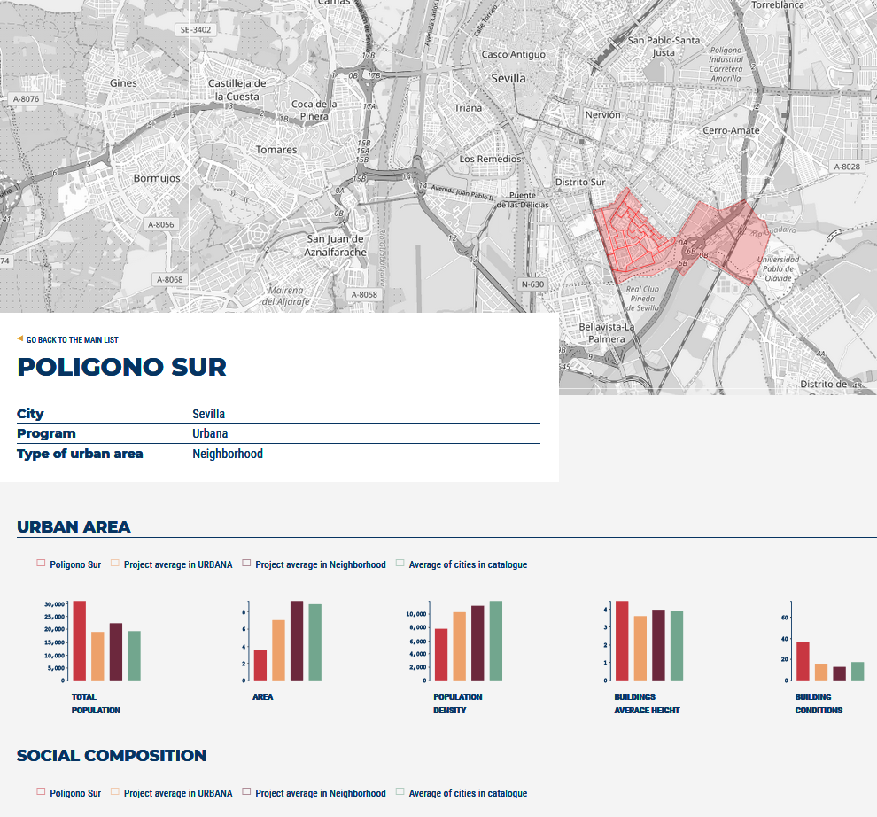Click the orange back arrow icon
The height and width of the screenshot is (817, 877).
[20, 338]
